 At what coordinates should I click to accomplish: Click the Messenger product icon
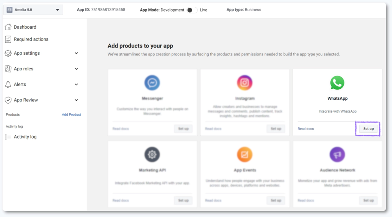coord(152,83)
